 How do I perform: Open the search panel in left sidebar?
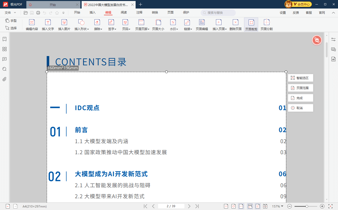tap(4, 69)
